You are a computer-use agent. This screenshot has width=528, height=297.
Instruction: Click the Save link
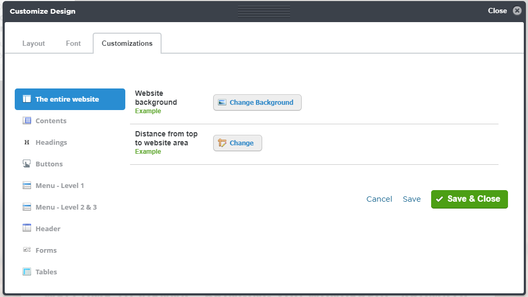click(x=412, y=199)
